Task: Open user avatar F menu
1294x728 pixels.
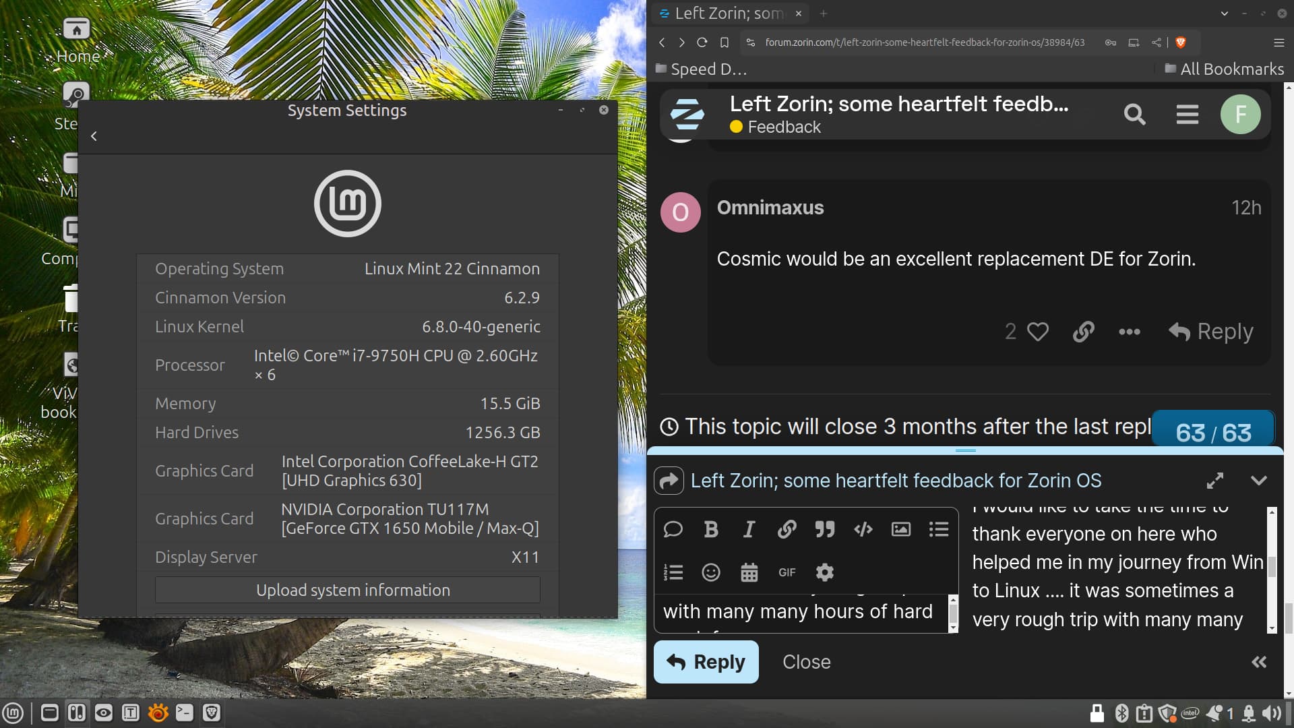Action: [1241, 115]
